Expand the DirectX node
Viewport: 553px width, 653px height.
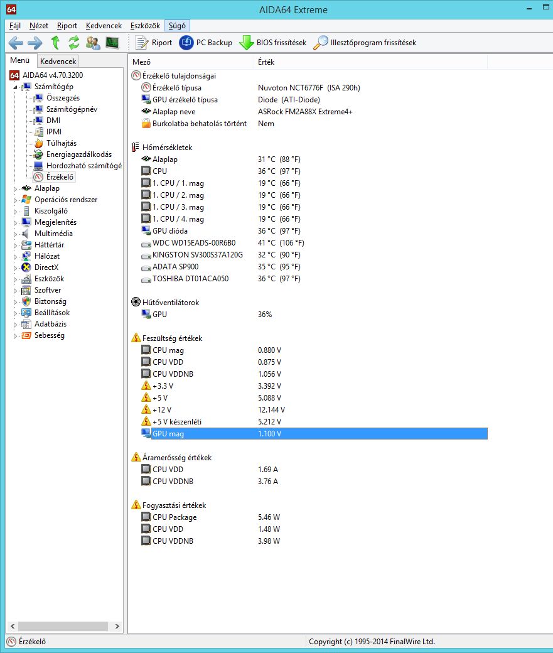(16, 267)
